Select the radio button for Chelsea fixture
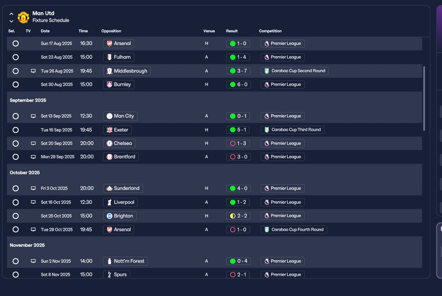This screenshot has width=442, height=296. pyautogui.click(x=16, y=144)
